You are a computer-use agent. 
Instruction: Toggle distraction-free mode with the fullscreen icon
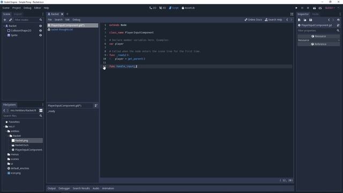[292, 14]
